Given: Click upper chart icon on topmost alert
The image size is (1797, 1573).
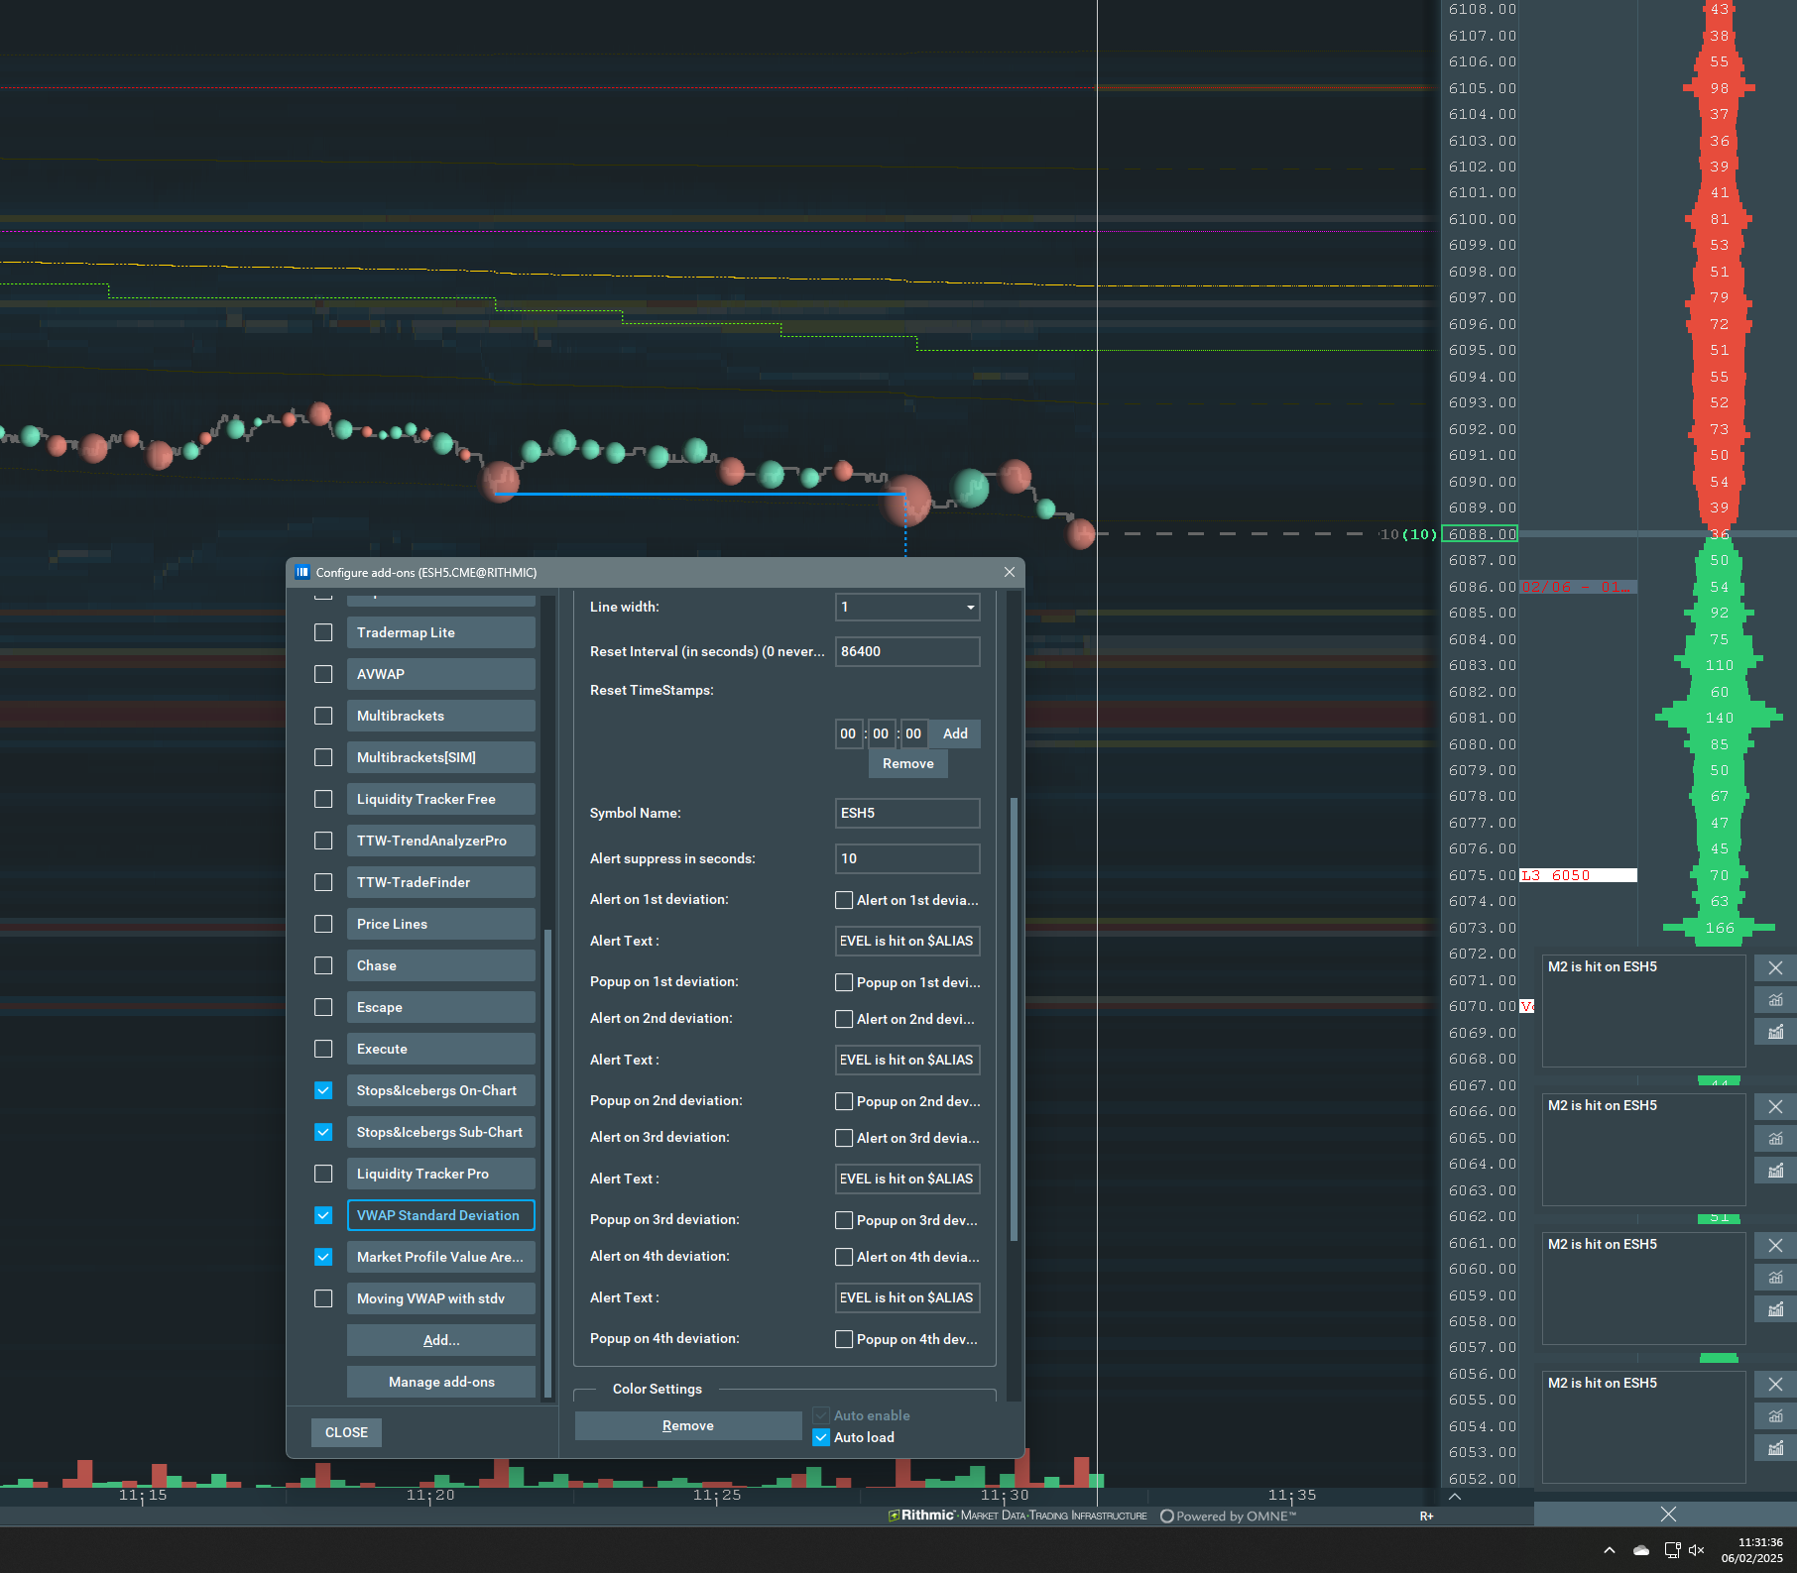Looking at the screenshot, I should click(x=1775, y=1000).
